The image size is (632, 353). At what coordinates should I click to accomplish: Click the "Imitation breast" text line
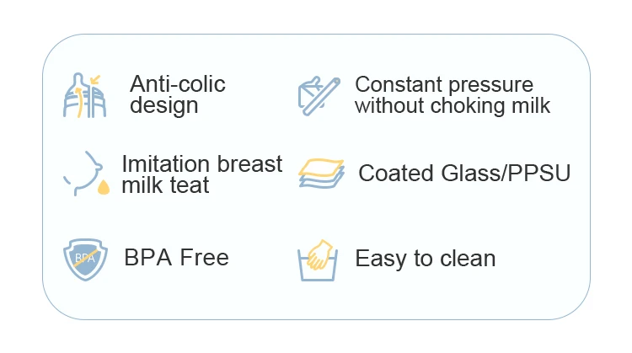[x=202, y=163]
